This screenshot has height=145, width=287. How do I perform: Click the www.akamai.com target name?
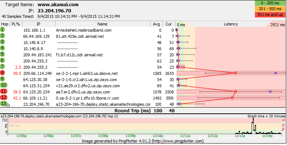[58, 5]
